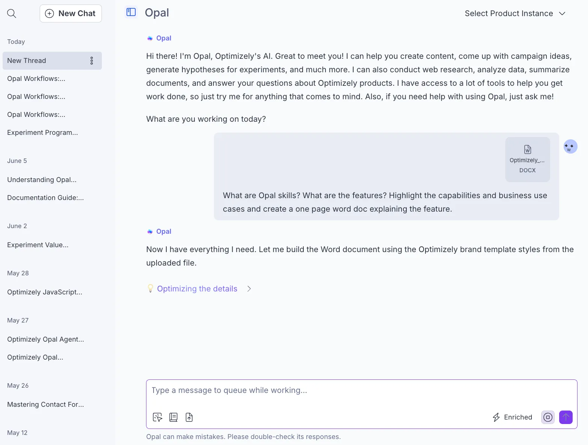Click the search magnifier icon

click(12, 13)
